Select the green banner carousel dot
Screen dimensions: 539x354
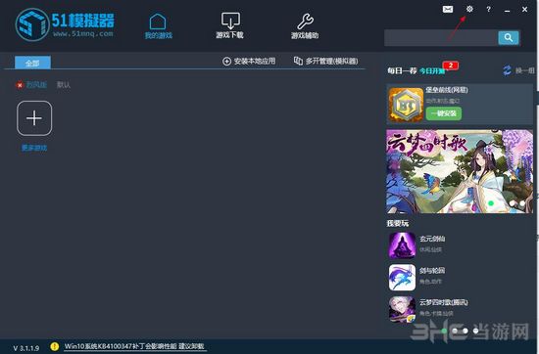pyautogui.click(x=491, y=203)
